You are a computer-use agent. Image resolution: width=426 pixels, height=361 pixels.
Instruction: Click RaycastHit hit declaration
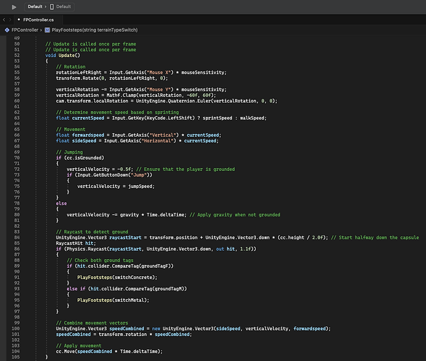click(76, 243)
